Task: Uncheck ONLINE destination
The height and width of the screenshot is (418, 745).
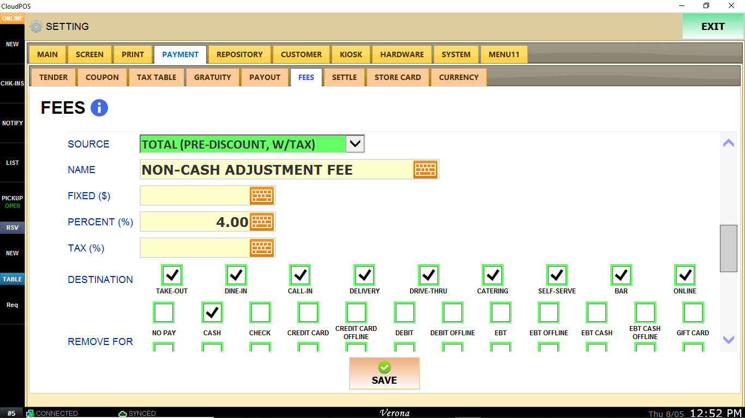Action: coord(685,275)
